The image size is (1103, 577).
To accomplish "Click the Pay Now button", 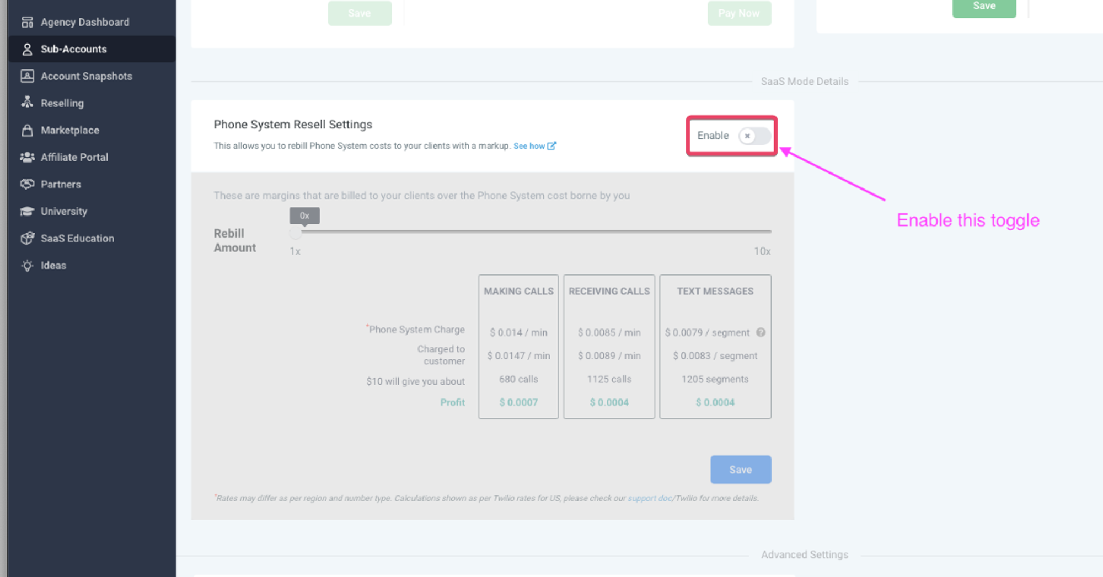I will click(738, 13).
